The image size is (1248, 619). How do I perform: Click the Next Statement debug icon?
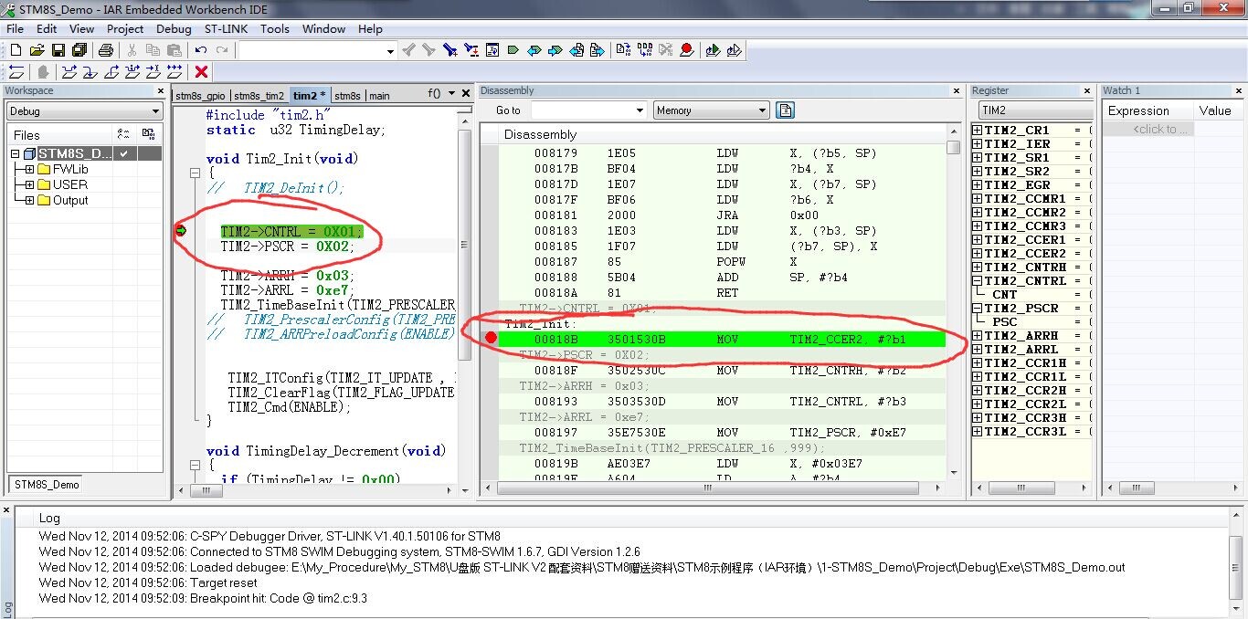point(132,71)
